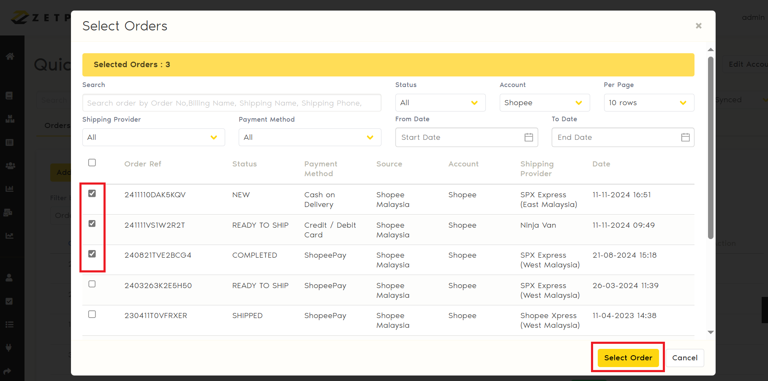Click the home icon in the sidebar
Image resolution: width=768 pixels, height=381 pixels.
pos(10,56)
